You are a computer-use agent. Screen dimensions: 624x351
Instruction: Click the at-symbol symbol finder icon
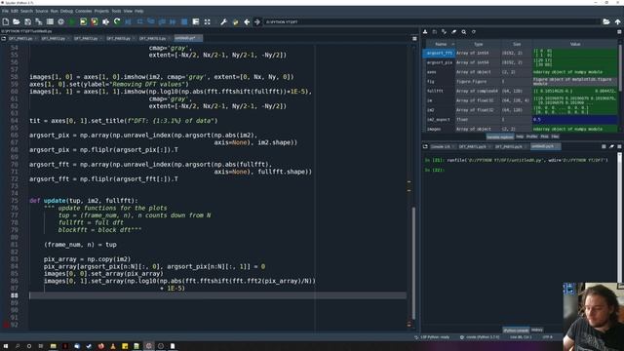click(x=60, y=21)
